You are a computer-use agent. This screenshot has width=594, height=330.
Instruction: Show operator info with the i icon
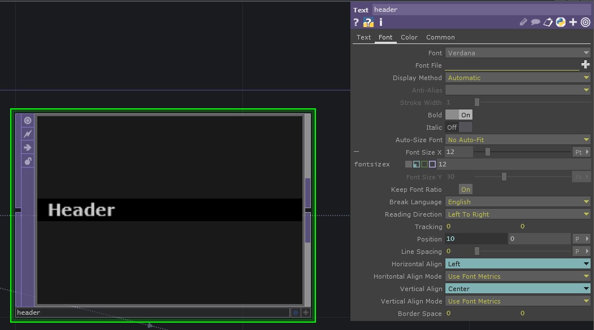pyautogui.click(x=381, y=23)
